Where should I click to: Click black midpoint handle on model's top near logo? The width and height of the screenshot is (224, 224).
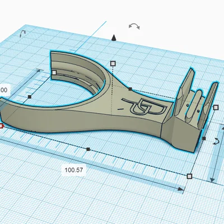point(130,89)
